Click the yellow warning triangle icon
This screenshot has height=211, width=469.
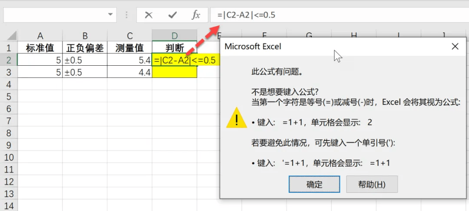pos(237,118)
